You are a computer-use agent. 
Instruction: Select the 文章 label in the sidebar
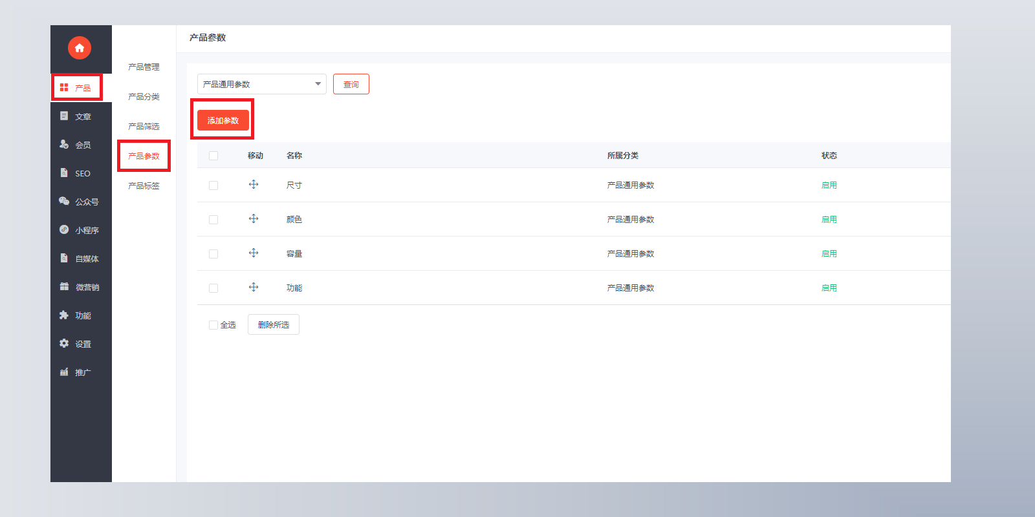click(x=83, y=117)
